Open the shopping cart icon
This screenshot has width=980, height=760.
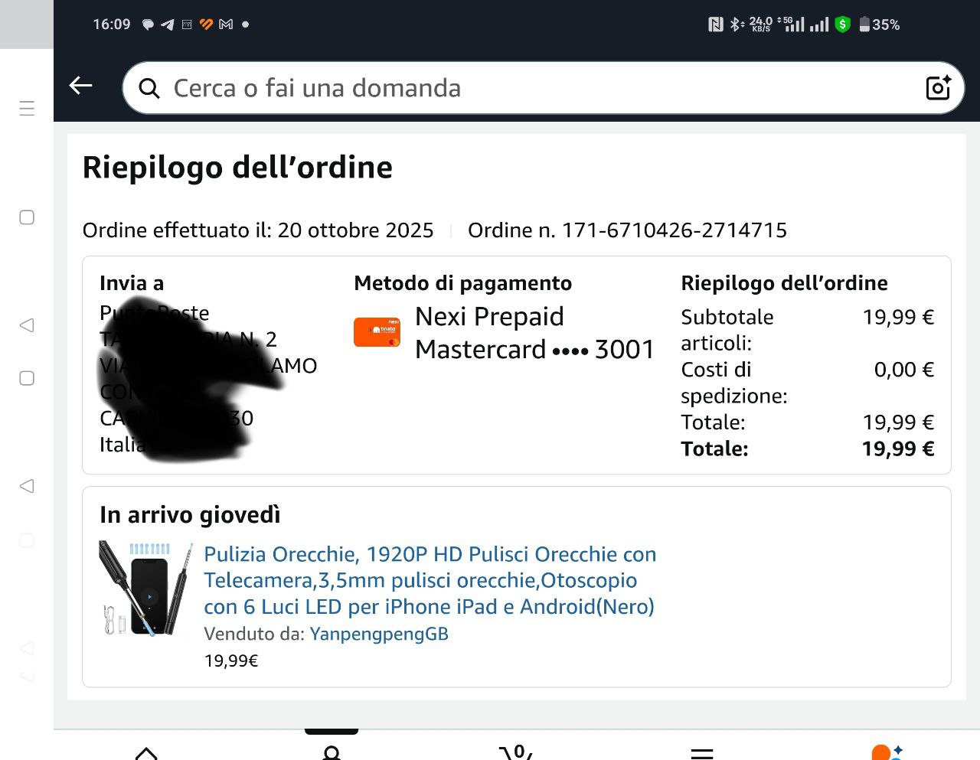517,752
